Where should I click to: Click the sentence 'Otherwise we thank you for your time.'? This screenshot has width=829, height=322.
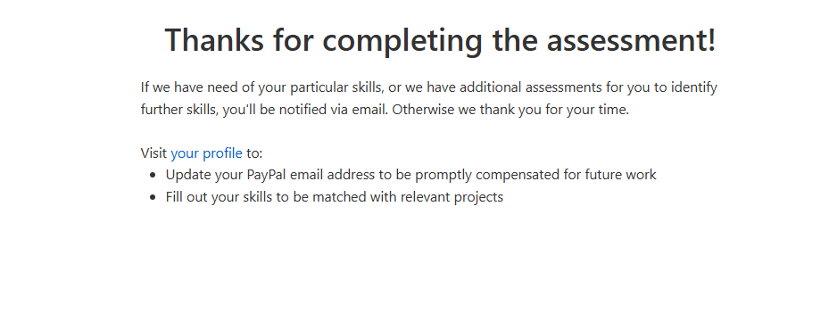pos(510,110)
